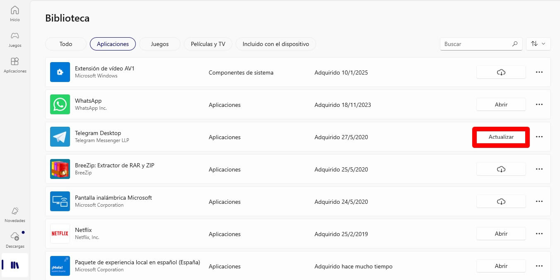This screenshot has height=280, width=560.
Task: Open more options for Extensión de vídeo AV1
Action: click(x=539, y=72)
